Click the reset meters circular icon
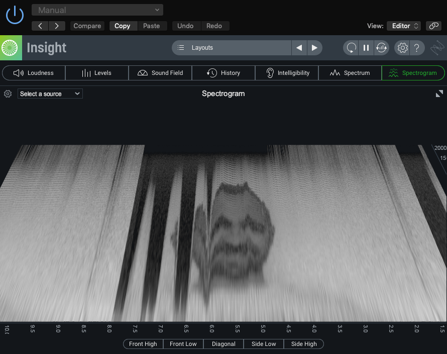447x354 pixels. coord(351,48)
